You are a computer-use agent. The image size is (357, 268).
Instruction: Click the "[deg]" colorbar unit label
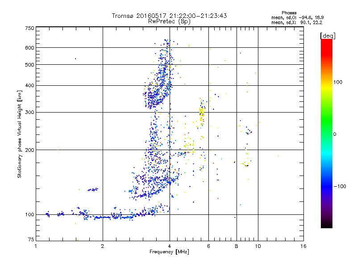coord(328,36)
